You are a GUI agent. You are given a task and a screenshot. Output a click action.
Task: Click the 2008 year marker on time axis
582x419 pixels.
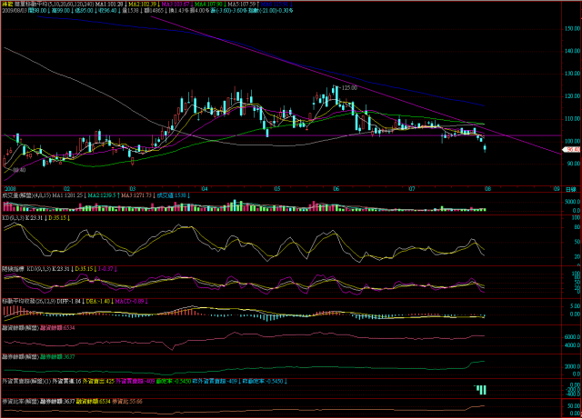tap(10, 189)
